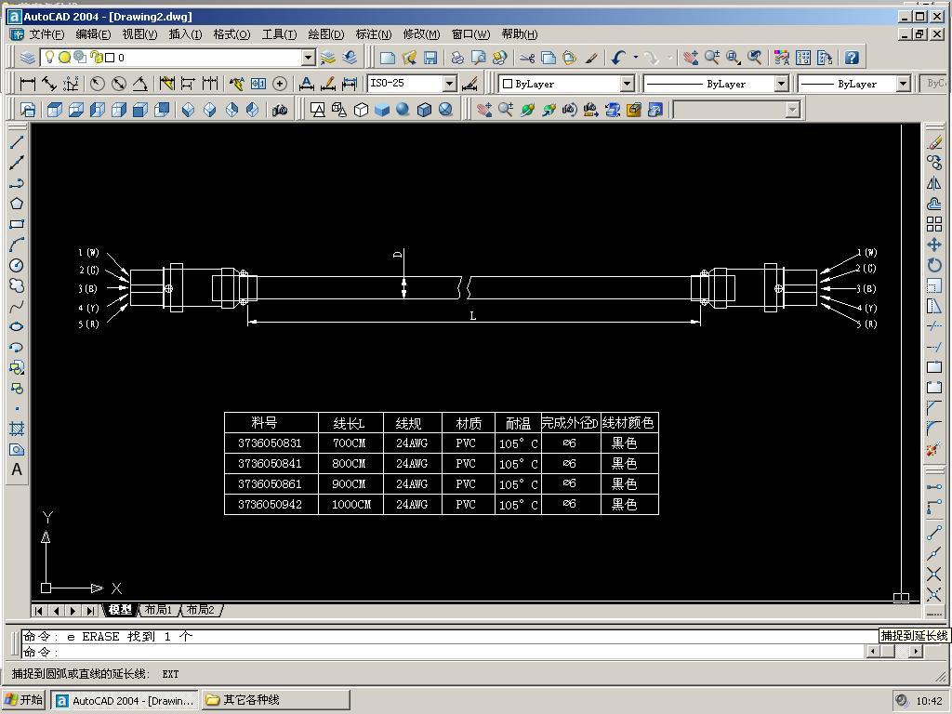Open the 文件(F) menu
This screenshot has height=714, width=952.
tap(46, 34)
